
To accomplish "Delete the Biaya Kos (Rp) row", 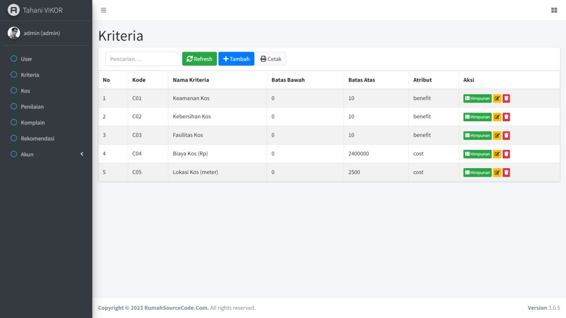I will click(506, 154).
